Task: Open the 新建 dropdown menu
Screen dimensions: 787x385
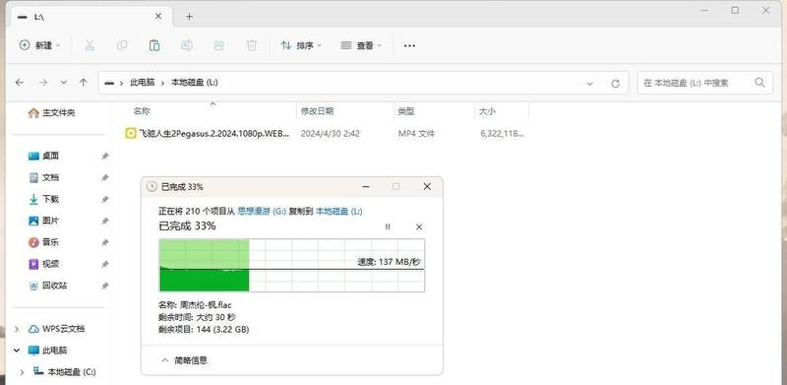Action: (x=40, y=45)
